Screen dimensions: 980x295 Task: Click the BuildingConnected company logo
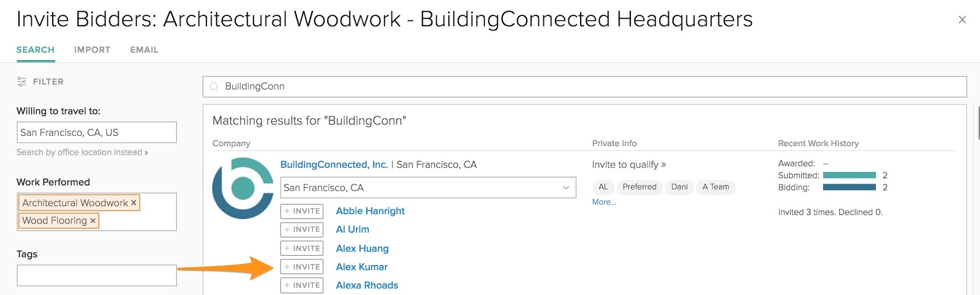coord(243,188)
